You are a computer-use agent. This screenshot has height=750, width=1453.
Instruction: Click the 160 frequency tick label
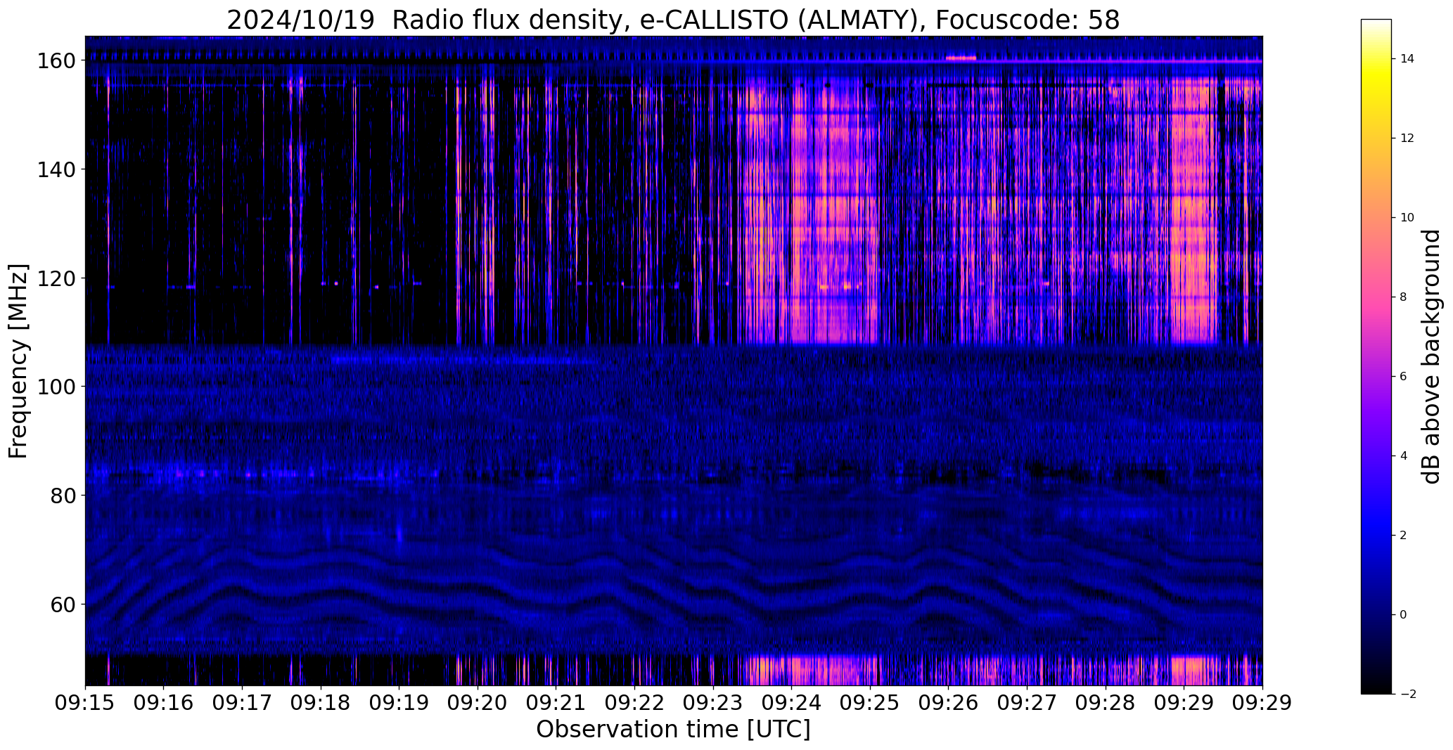pos(56,61)
